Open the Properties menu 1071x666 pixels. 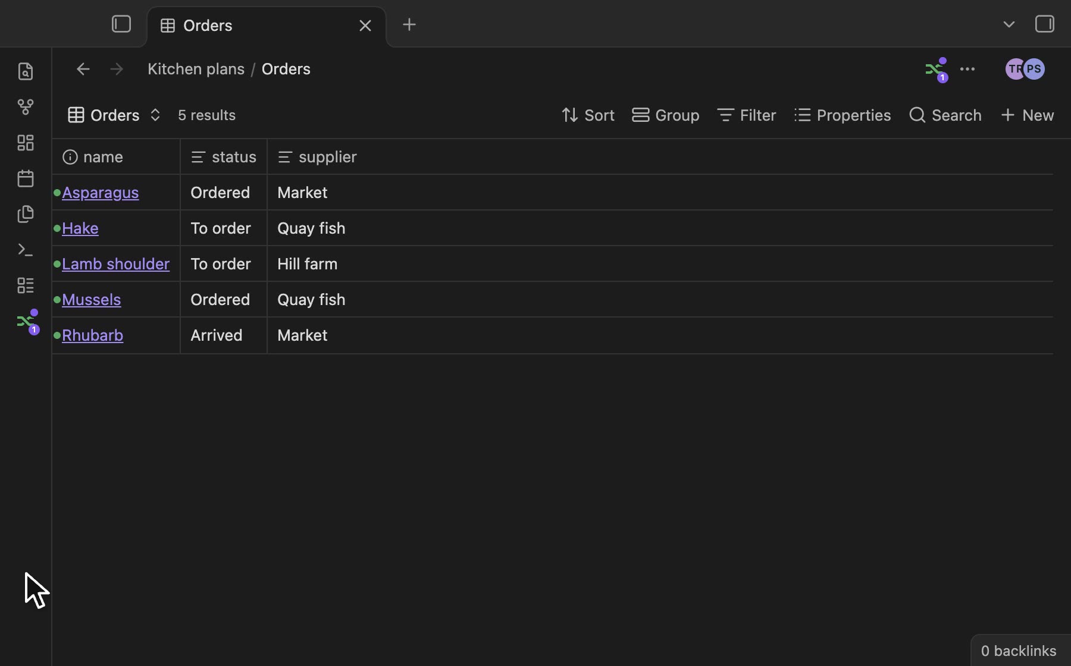pos(843,115)
